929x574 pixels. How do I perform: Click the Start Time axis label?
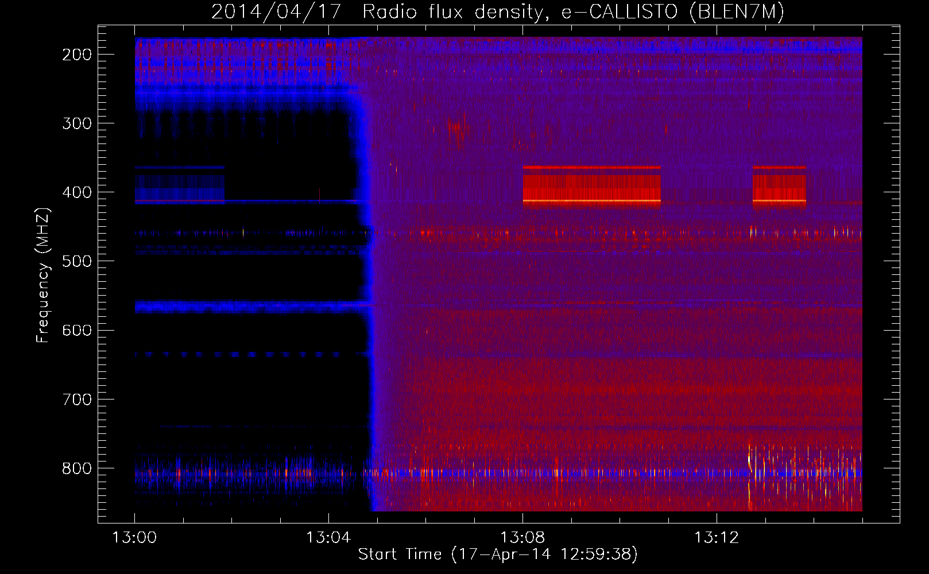click(498, 554)
